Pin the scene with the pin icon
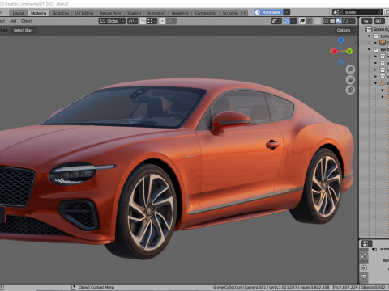Image resolution: width=389 pixels, height=291 pixels. [x=379, y=12]
